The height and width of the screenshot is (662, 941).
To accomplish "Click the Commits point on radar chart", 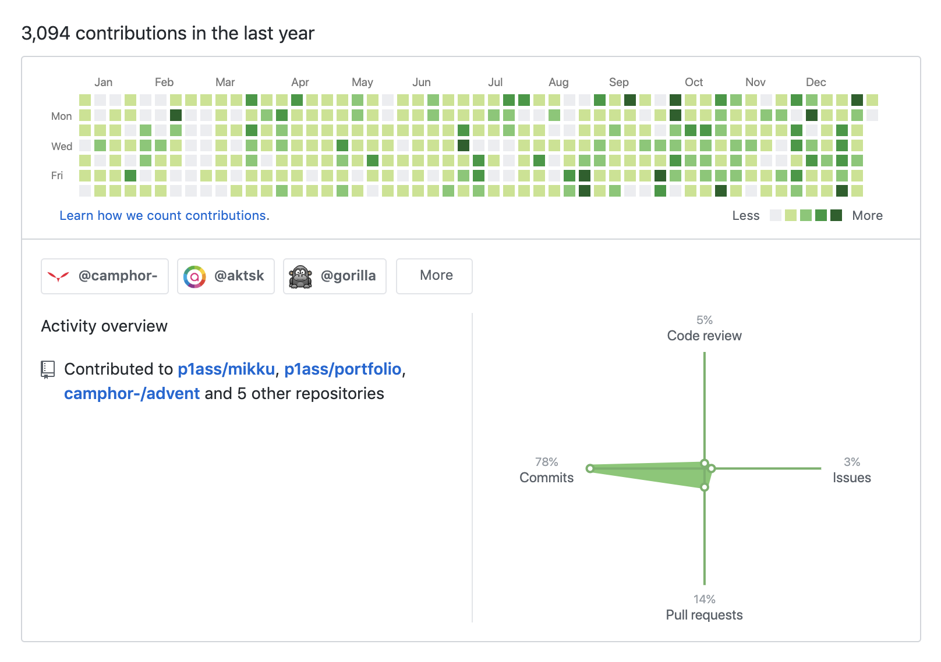I will (590, 468).
